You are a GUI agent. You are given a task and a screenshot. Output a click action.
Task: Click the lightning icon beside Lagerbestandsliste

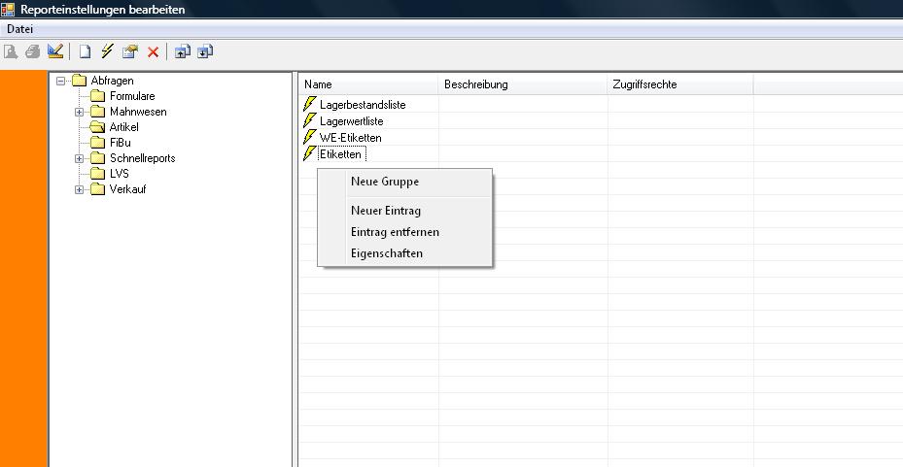(x=310, y=104)
